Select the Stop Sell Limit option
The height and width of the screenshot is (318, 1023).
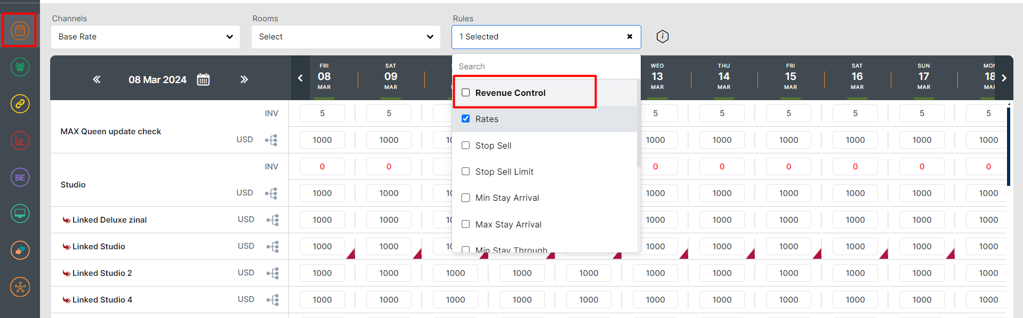coord(504,172)
